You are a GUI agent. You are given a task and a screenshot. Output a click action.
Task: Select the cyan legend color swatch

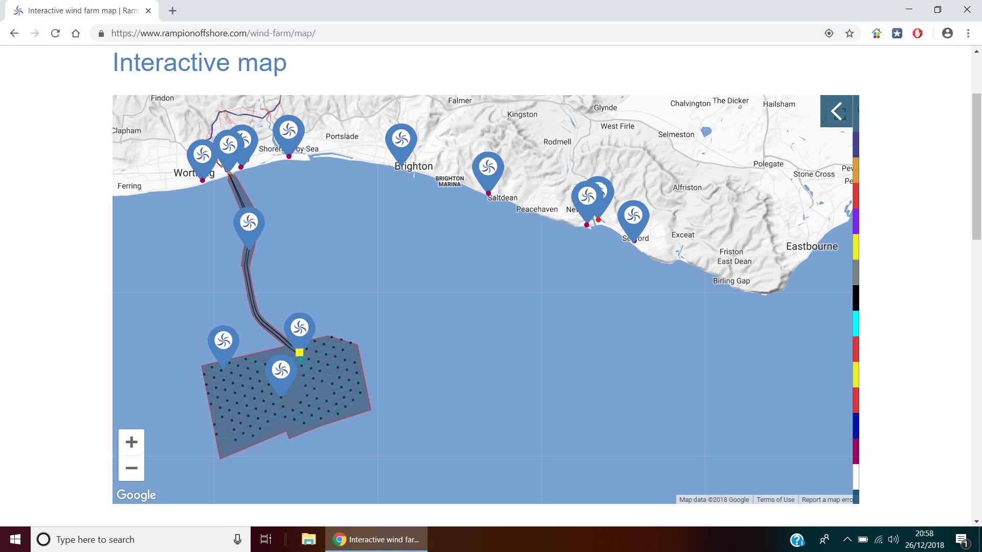(x=856, y=324)
